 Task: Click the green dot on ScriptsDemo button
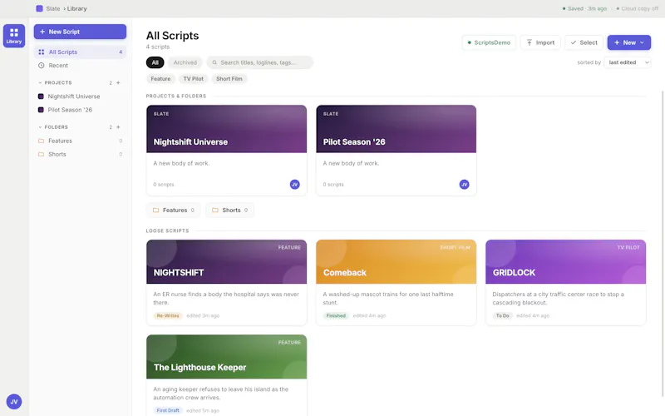click(469, 42)
